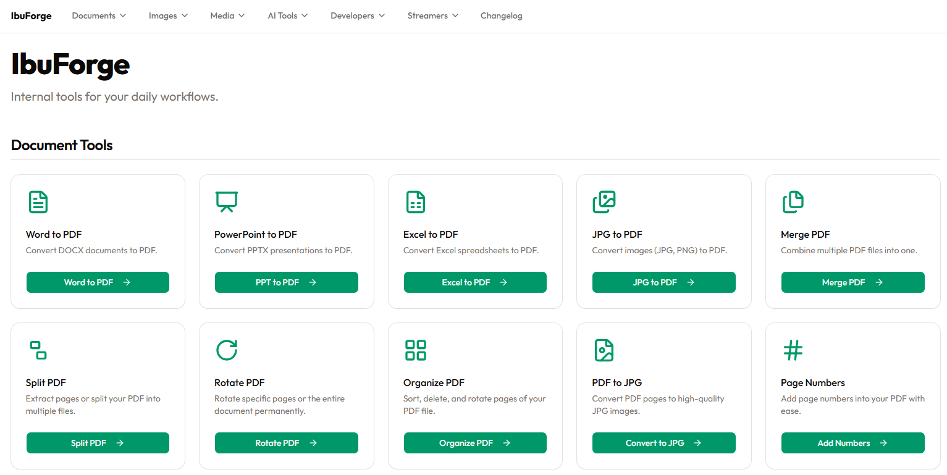The height and width of the screenshot is (475, 947).
Task: Expand the Media dropdown
Action: 227,15
